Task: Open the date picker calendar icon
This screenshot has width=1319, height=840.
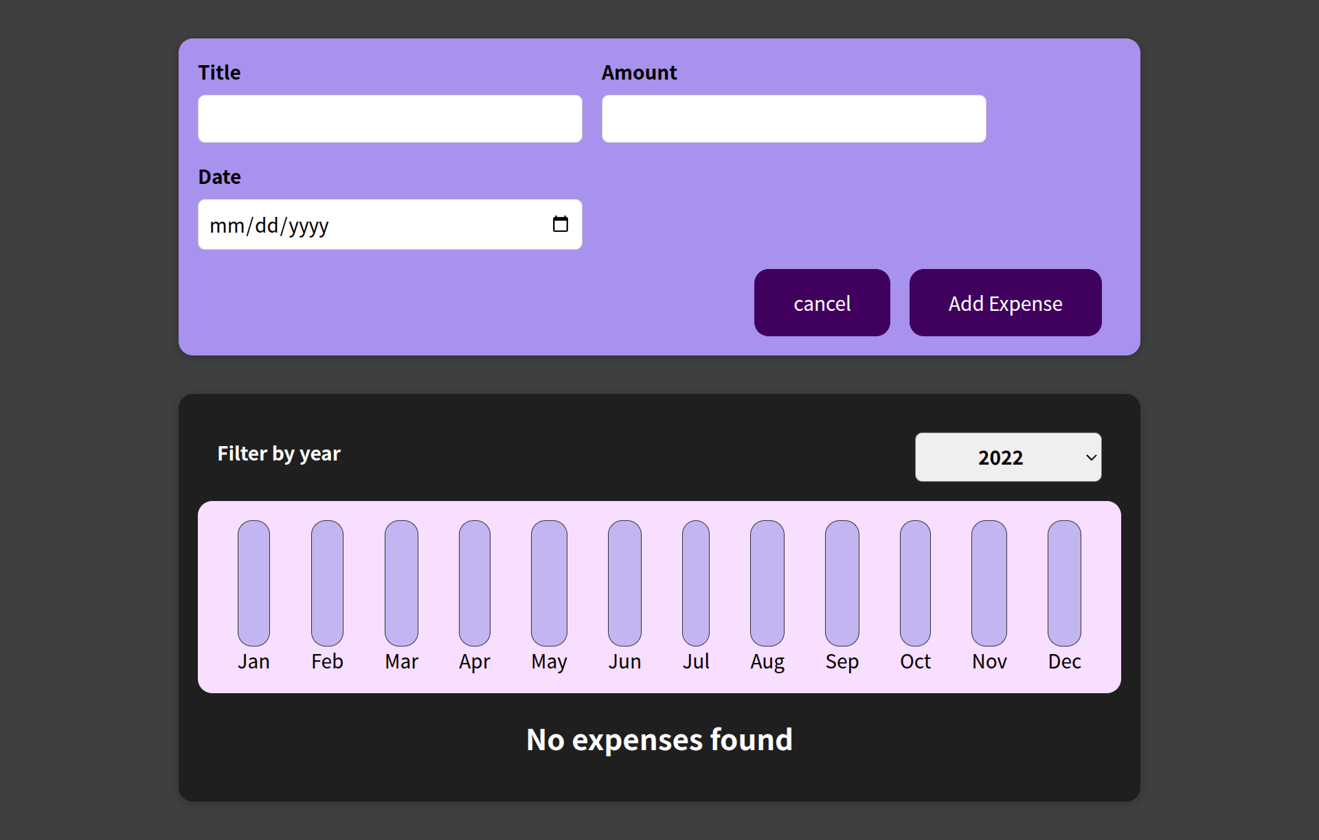Action: click(561, 224)
